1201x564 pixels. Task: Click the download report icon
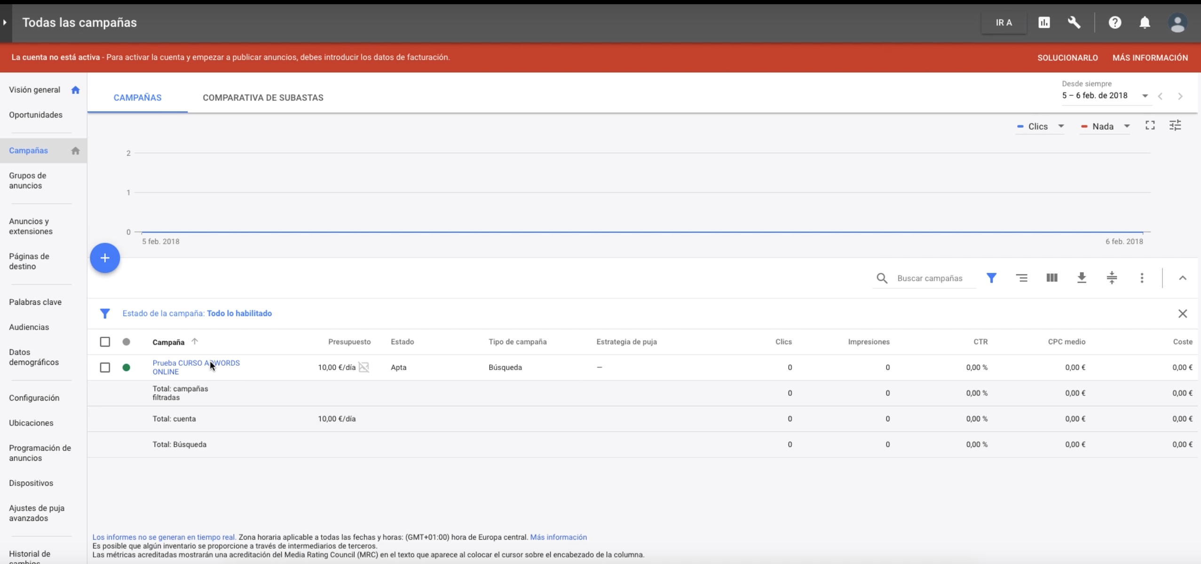[x=1082, y=278]
